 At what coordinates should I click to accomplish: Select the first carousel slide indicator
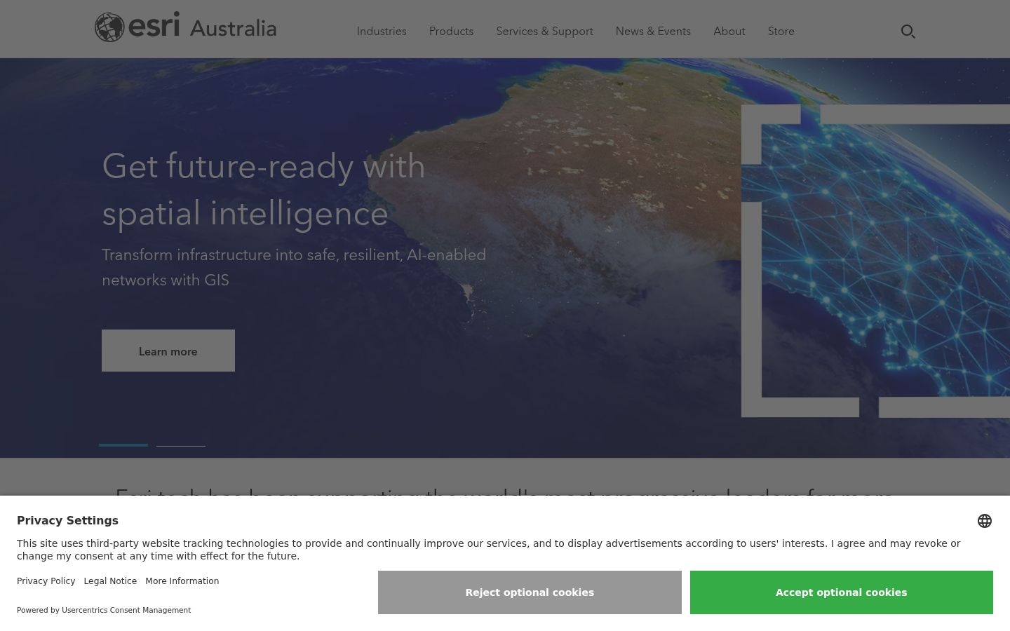tap(123, 445)
